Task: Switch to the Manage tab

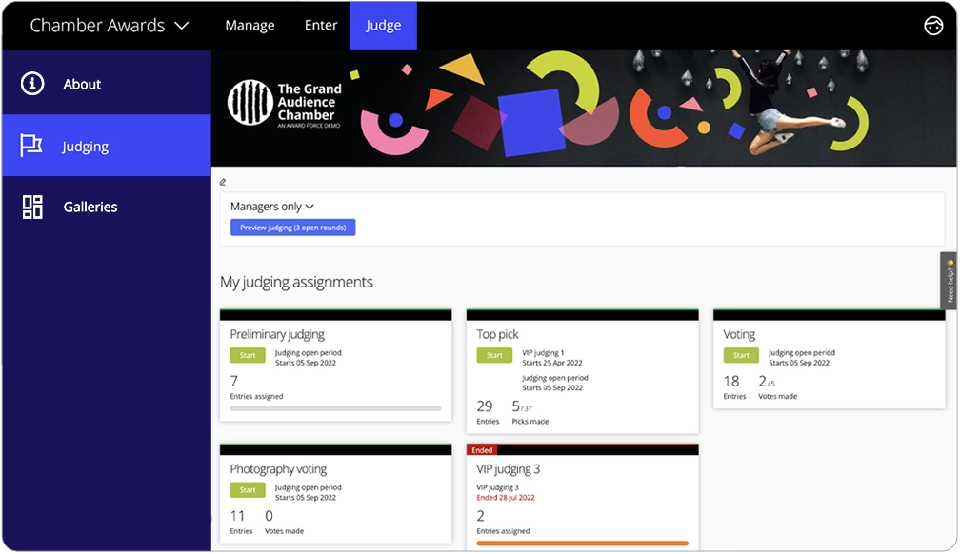Action: tap(250, 26)
